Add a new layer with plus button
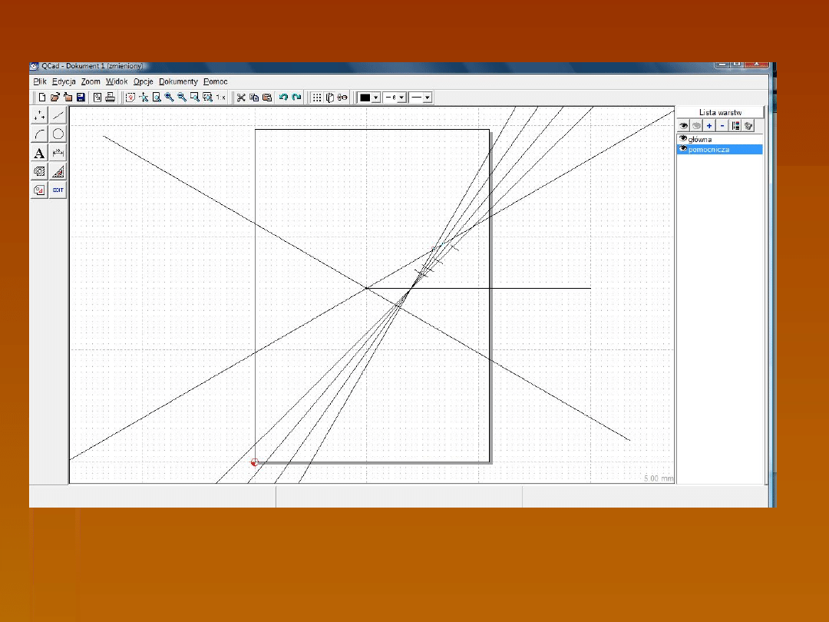 click(709, 125)
